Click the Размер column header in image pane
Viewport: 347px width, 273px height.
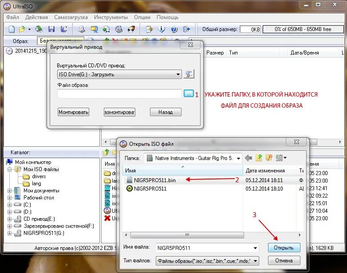[x=215, y=53]
